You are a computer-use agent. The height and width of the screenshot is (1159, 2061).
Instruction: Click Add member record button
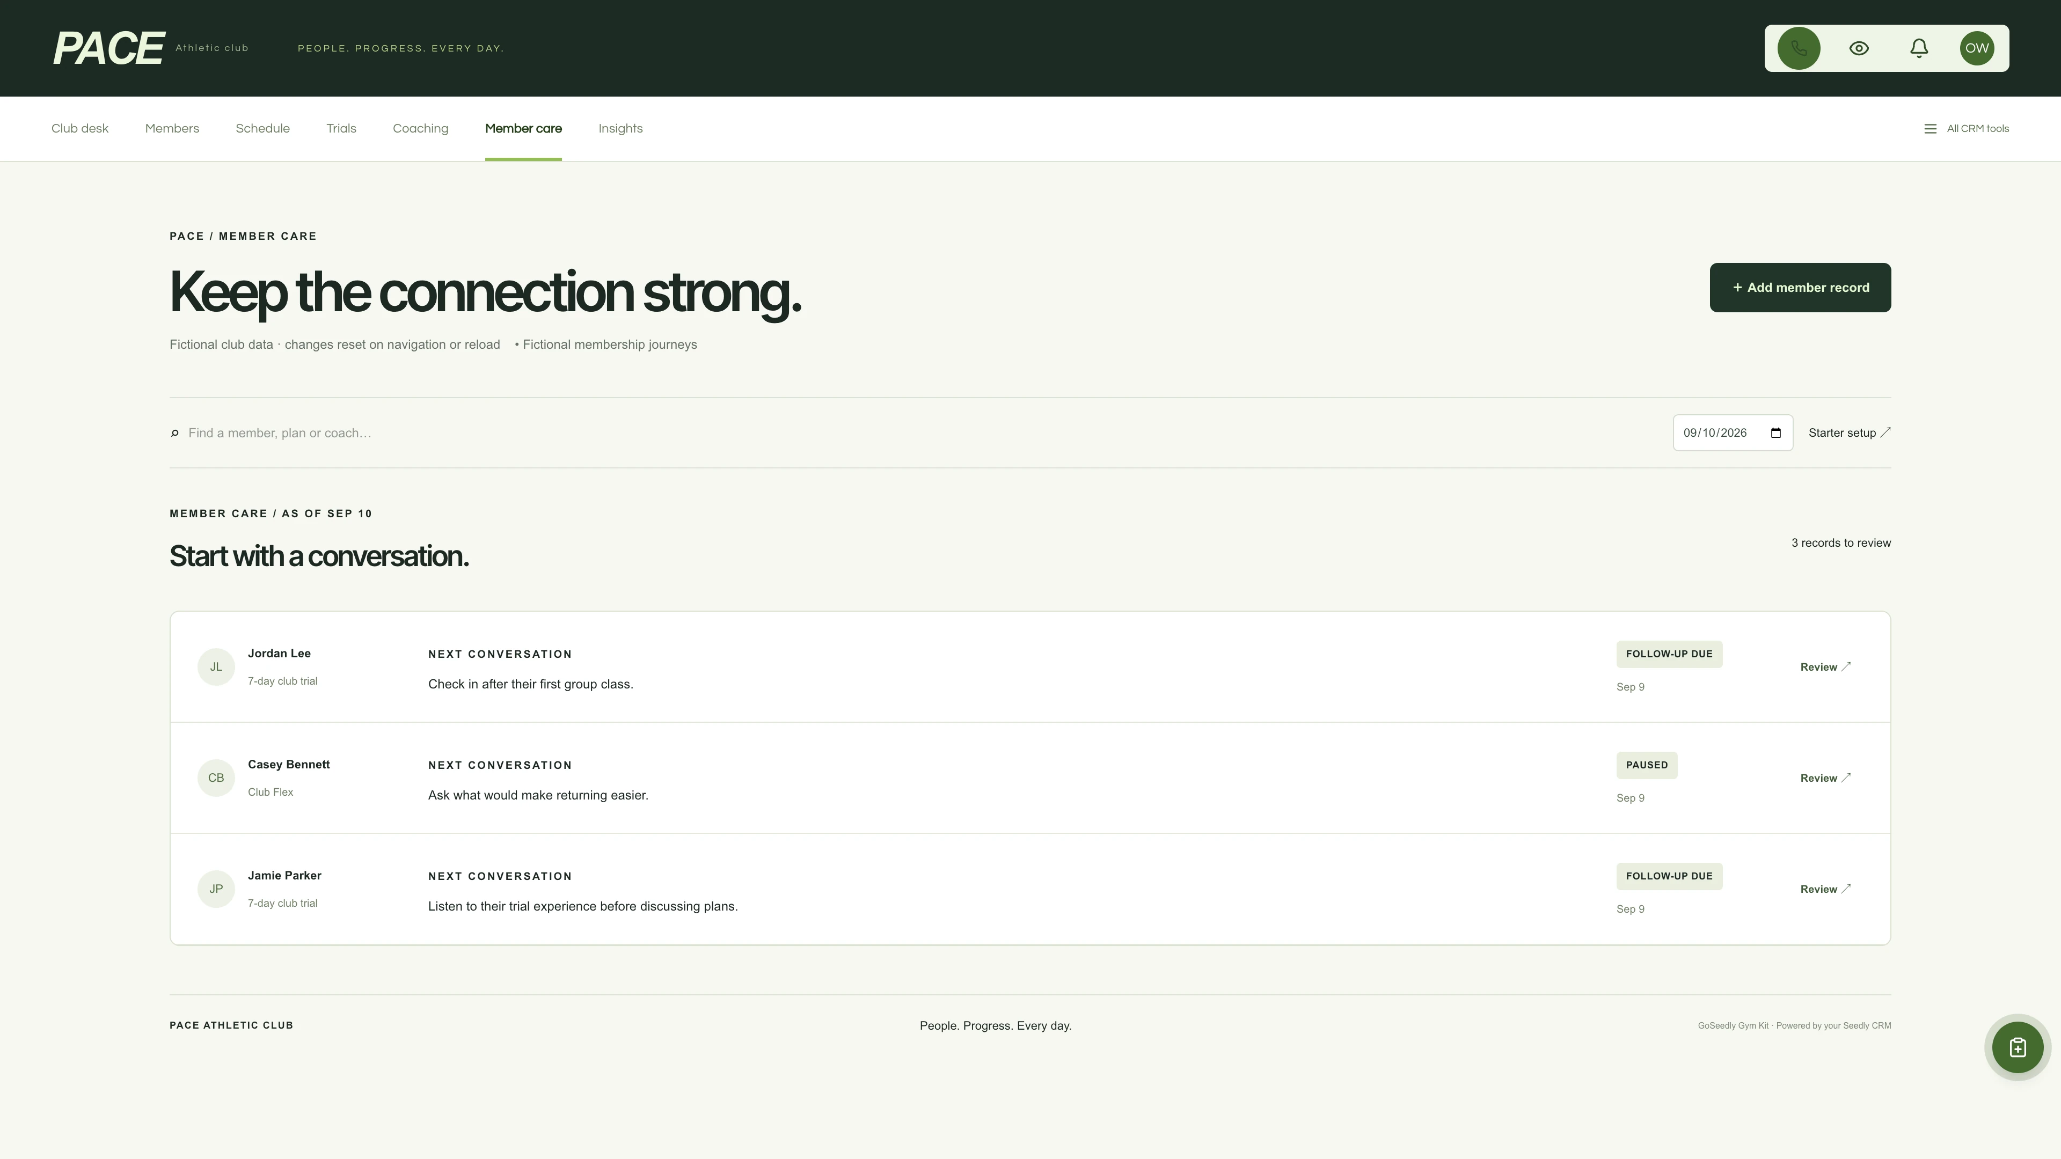click(x=1800, y=287)
